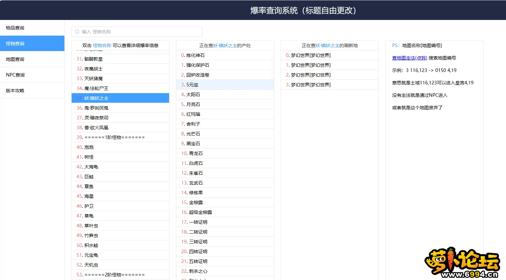The height and width of the screenshot is (280, 506).
Task: Click drop item 17. 一转证明
Action: (225, 222)
